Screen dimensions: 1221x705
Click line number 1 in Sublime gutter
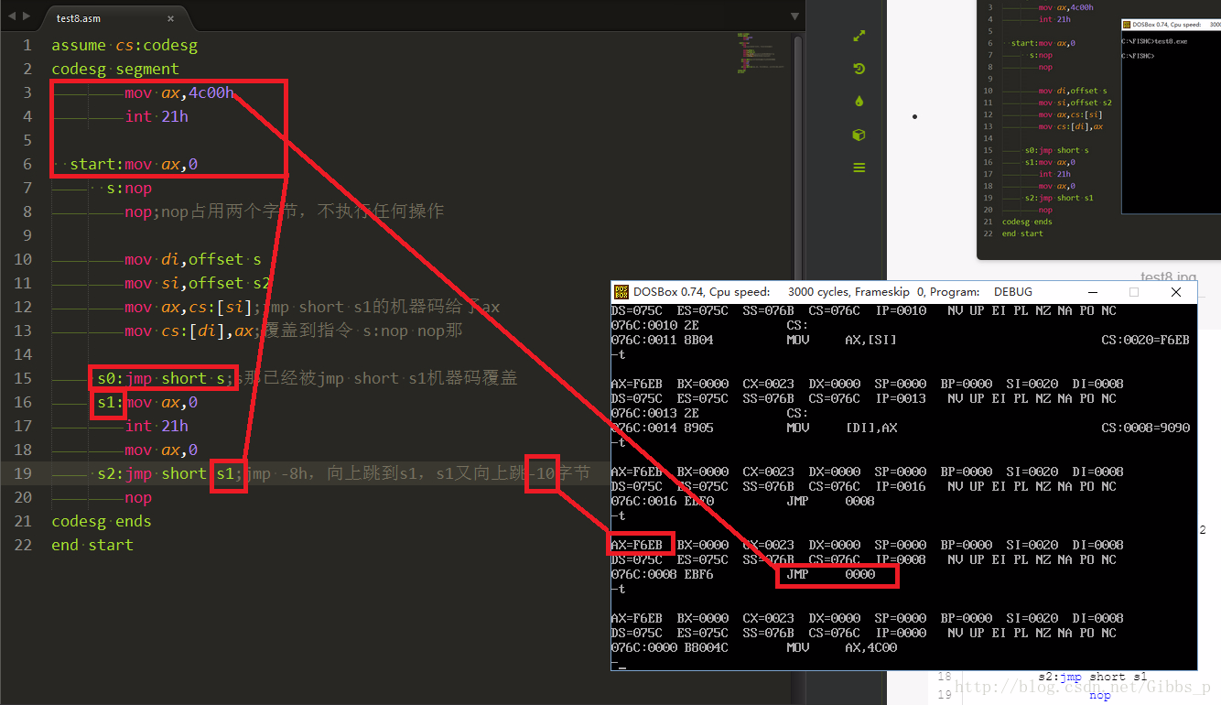tap(27, 45)
